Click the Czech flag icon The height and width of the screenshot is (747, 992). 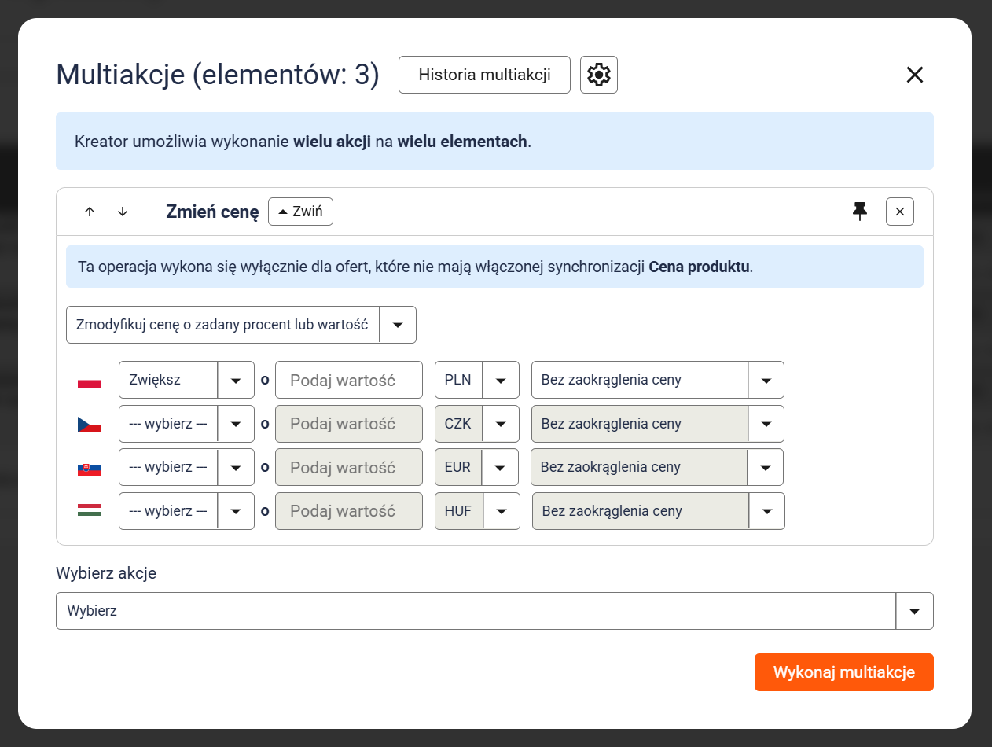tap(90, 425)
